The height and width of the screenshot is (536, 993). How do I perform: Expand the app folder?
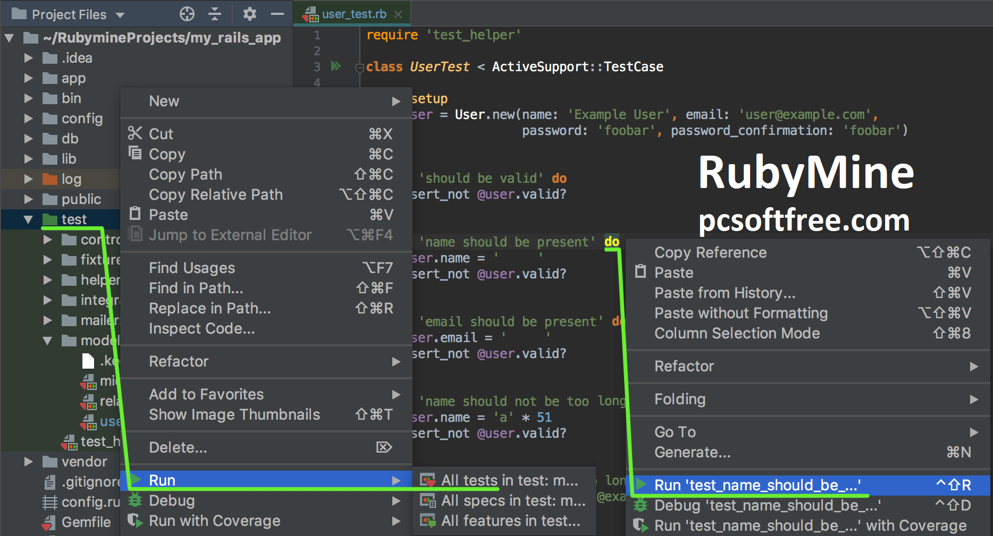28,78
